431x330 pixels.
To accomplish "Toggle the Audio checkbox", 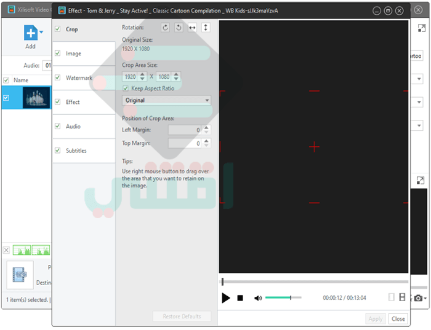I will coord(57,126).
